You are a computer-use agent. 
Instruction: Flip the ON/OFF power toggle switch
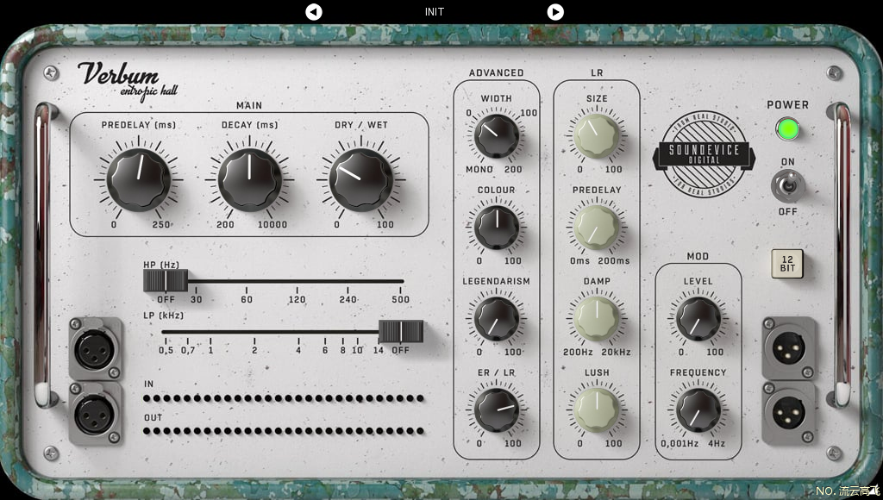pos(787,186)
